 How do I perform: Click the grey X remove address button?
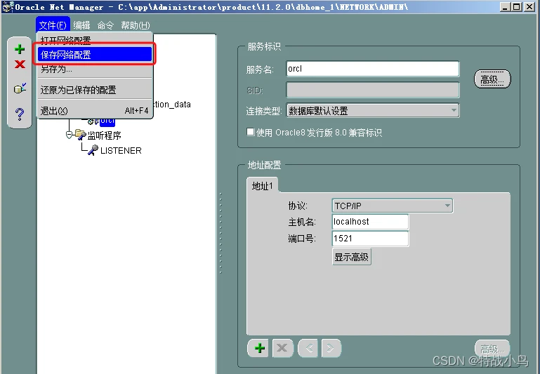click(282, 348)
